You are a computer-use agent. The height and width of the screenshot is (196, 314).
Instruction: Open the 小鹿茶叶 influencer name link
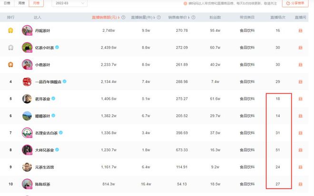click(43, 65)
